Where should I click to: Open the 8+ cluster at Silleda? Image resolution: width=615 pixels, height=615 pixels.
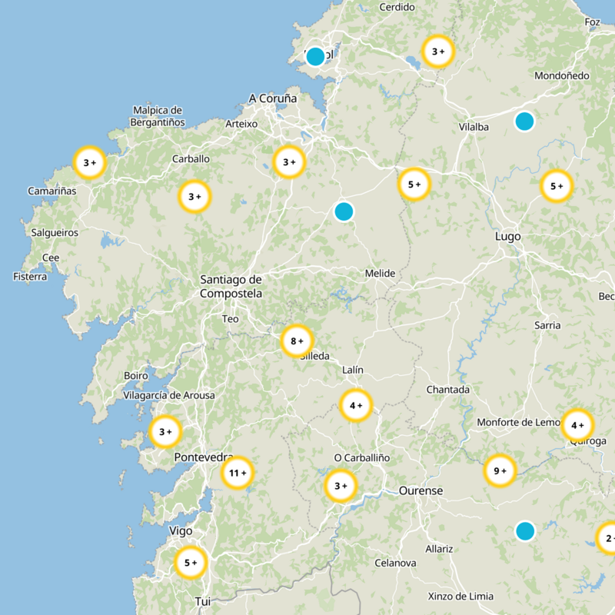298,341
